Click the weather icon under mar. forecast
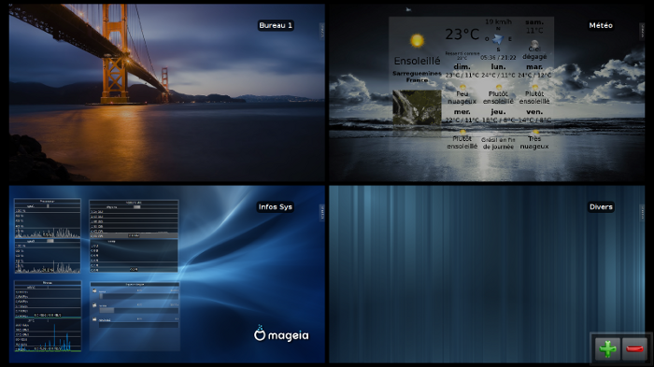This screenshot has width=654, height=367. tap(534, 87)
